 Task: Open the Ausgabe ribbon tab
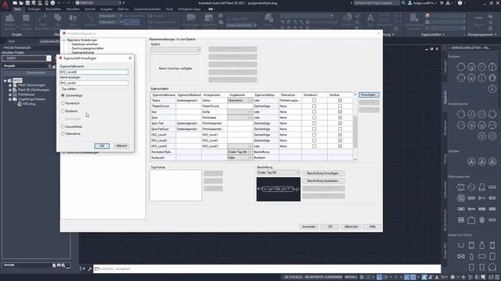106,9
